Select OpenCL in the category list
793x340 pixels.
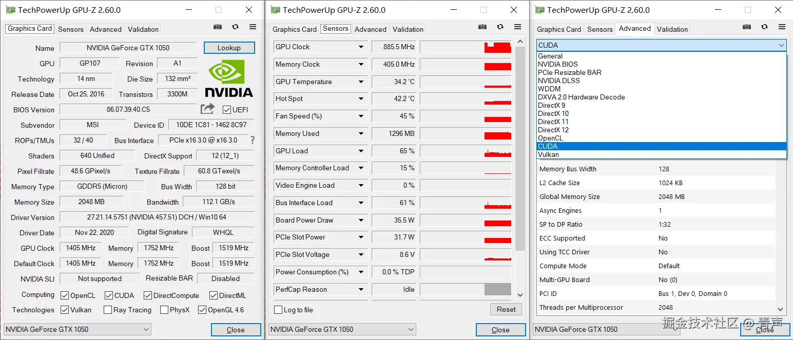point(662,138)
